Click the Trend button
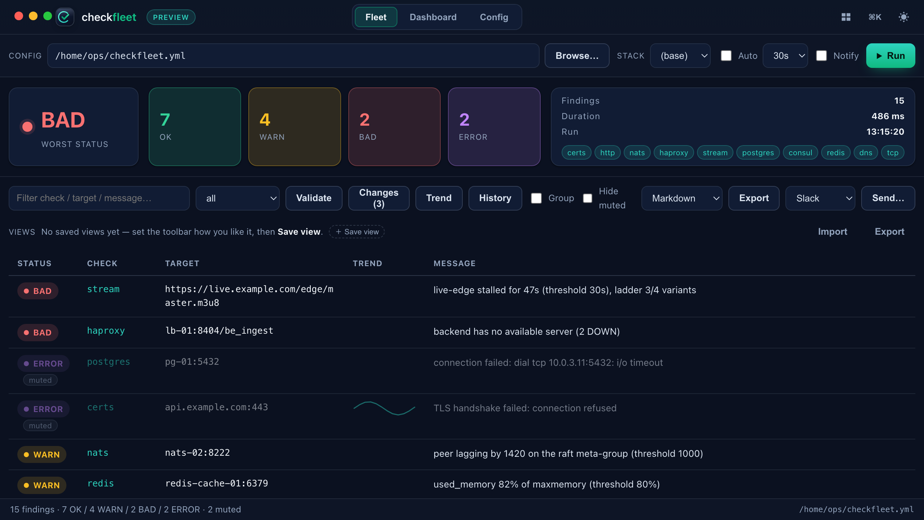Viewport: 924px width, 520px height. pyautogui.click(x=439, y=198)
